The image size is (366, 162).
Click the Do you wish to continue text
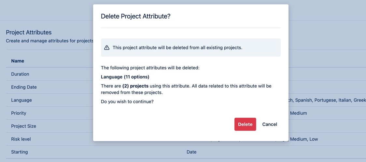127,101
